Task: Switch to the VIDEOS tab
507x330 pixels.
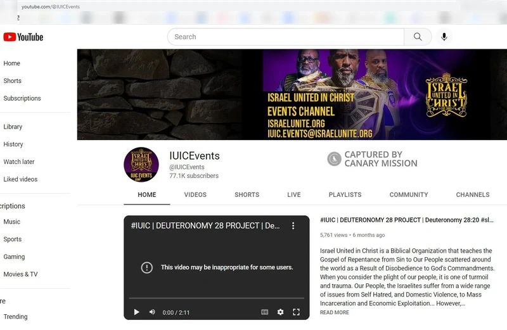Action: click(195, 194)
